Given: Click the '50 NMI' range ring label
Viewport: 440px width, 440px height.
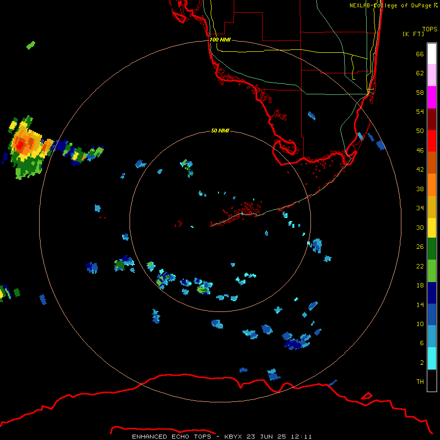Looking at the screenshot, I should 220,131.
